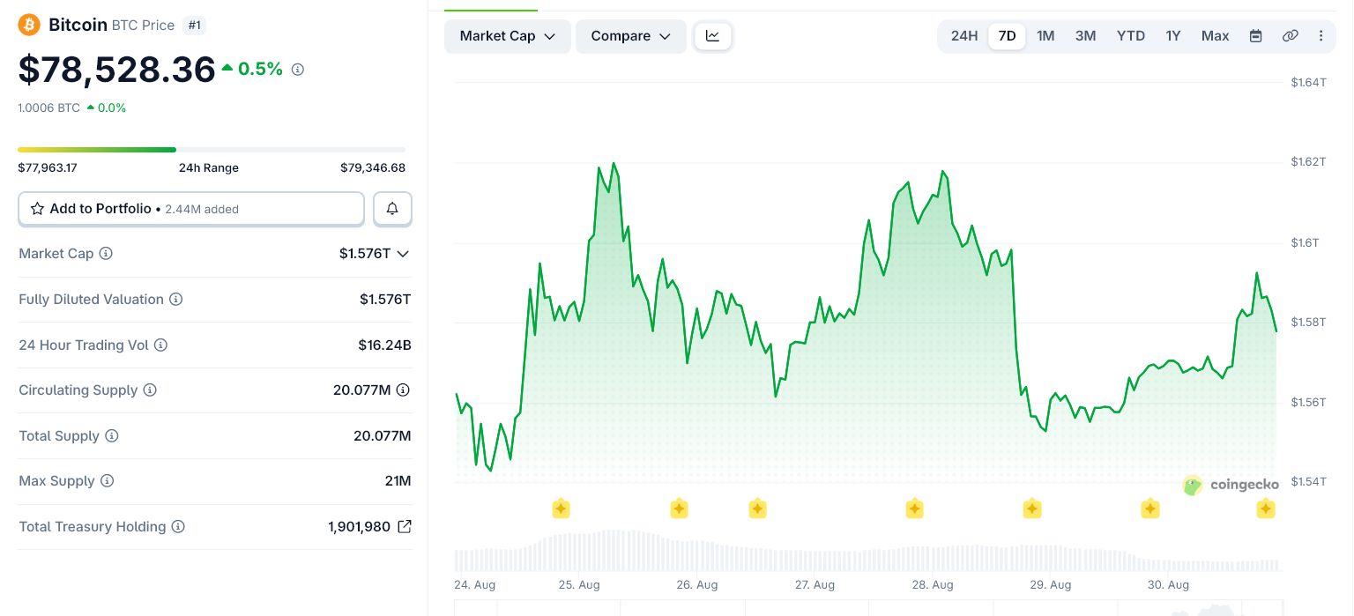Open Fully Diluted Valuation info icon
Viewport: 1354px width, 616px height.
pyautogui.click(x=176, y=300)
